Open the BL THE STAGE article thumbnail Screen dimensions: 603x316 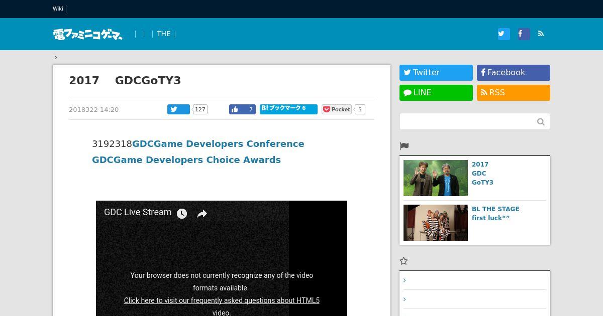point(436,223)
